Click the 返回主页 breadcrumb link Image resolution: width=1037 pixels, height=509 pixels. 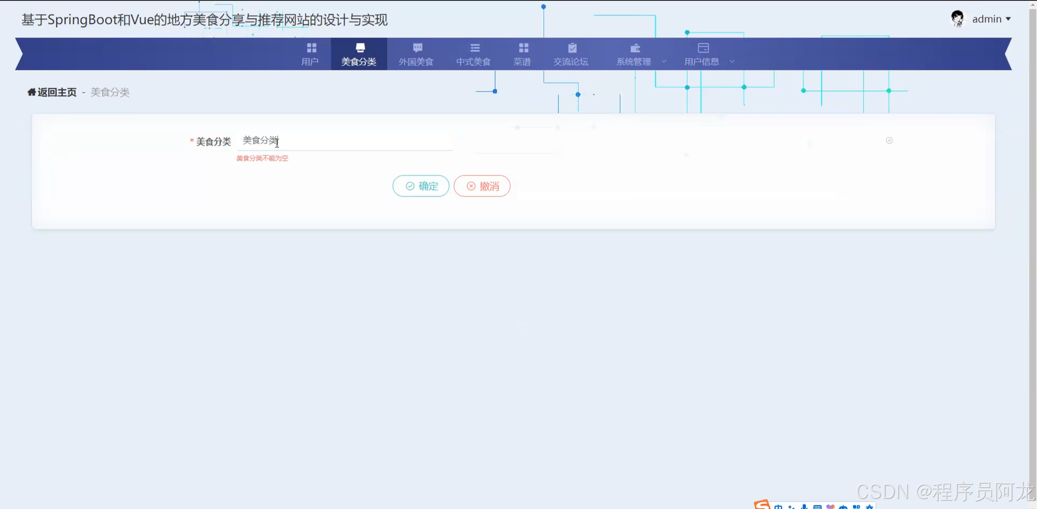57,92
